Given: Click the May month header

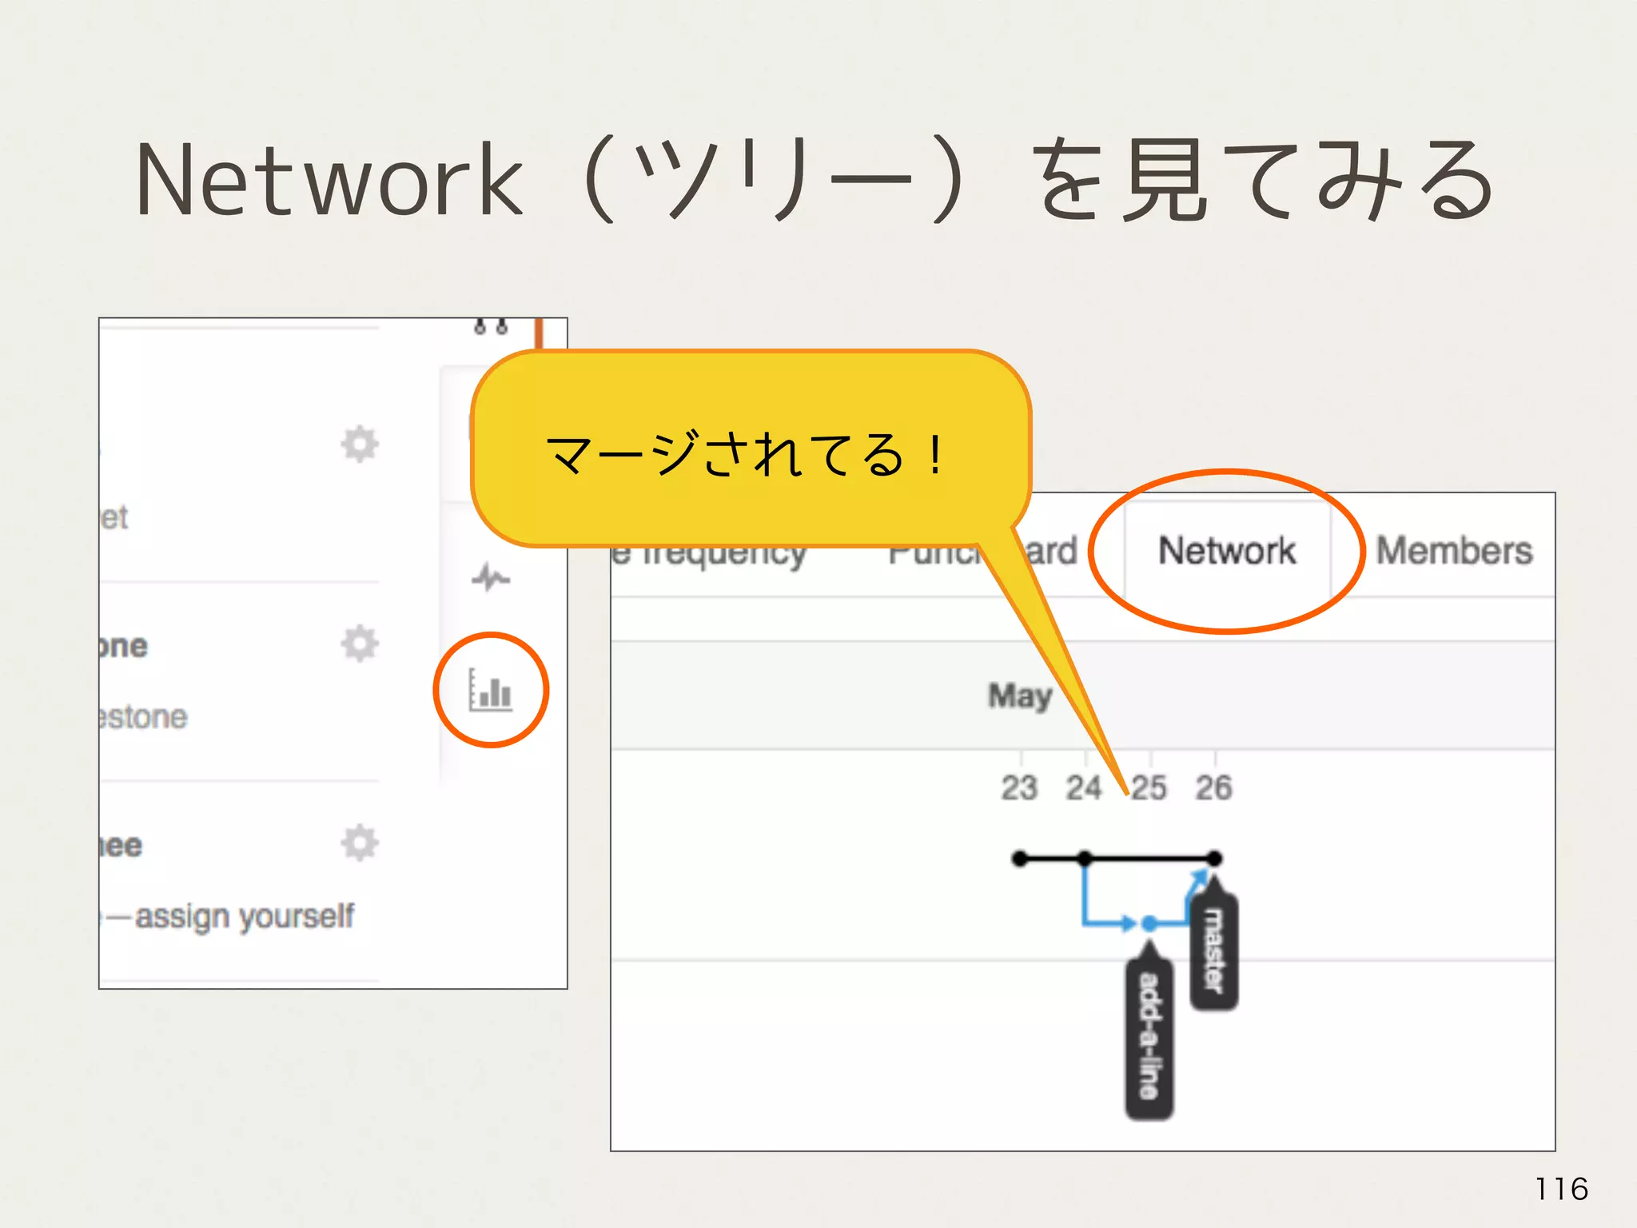Looking at the screenshot, I should [1020, 696].
